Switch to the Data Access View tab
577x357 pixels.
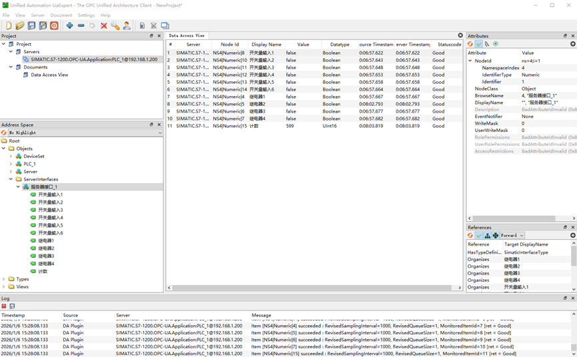click(x=187, y=35)
